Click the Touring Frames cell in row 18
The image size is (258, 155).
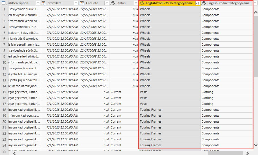150,110
